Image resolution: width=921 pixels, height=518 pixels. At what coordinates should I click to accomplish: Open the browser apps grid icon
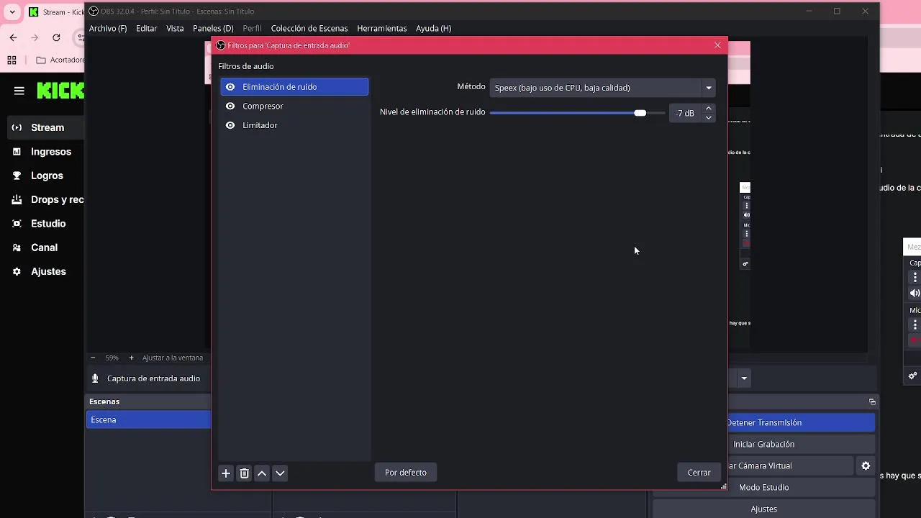[x=12, y=60]
